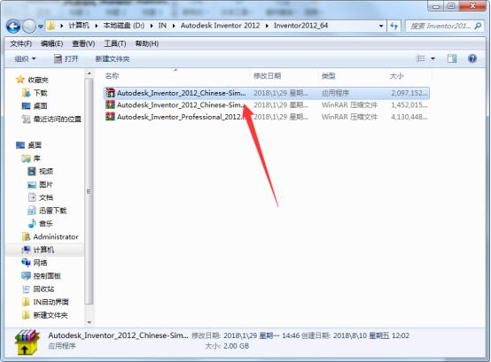Select the 应用程序 Autodesk_Inventor_2012_Chinese-Sim file icon
Viewport: 491px width, 362px height.
[110, 93]
